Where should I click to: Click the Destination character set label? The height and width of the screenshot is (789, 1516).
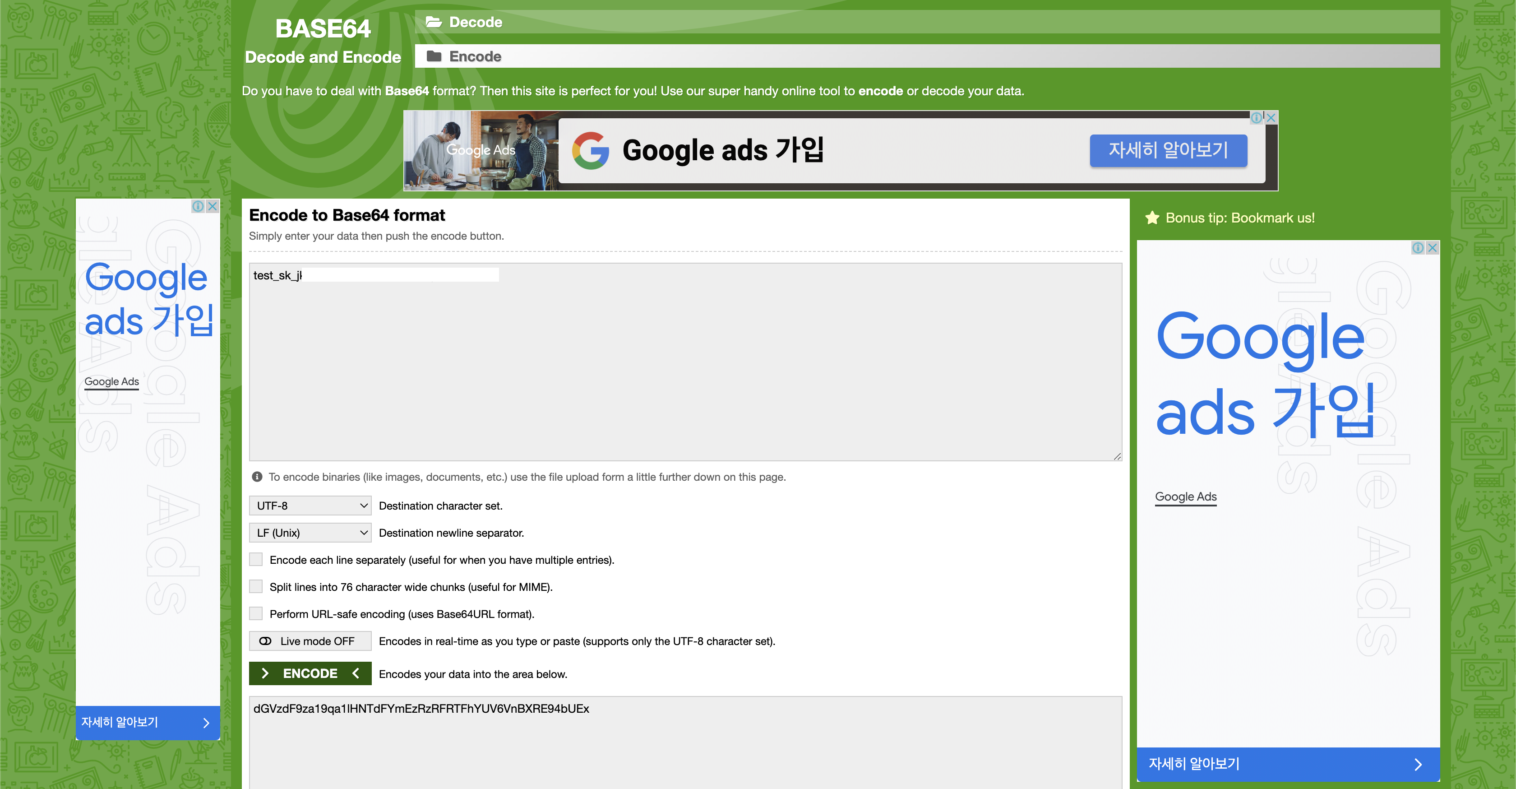(441, 506)
